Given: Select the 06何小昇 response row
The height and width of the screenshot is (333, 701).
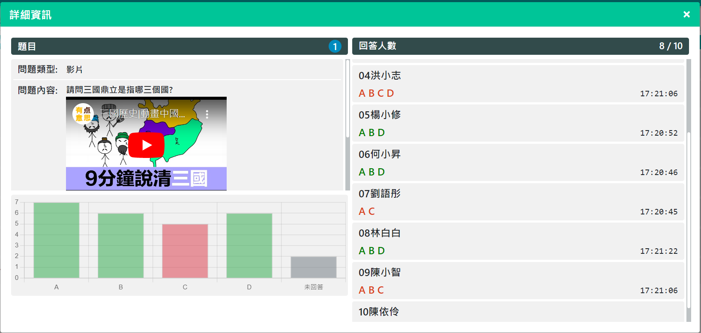Looking at the screenshot, I should point(518,162).
